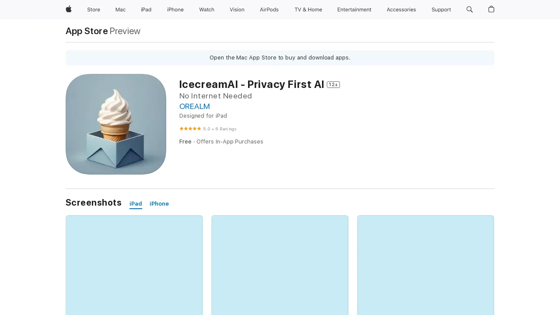Click the Apple logo in navigation bar
Image resolution: width=560 pixels, height=315 pixels.
tap(68, 10)
